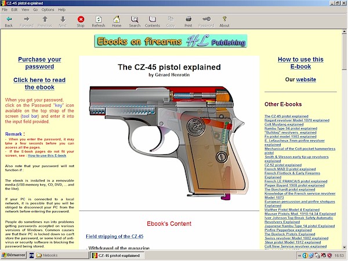Image resolution: width=348 pixels, height=261 pixels.
Task: Click the system clock showing 16:53
Action: click(339, 256)
